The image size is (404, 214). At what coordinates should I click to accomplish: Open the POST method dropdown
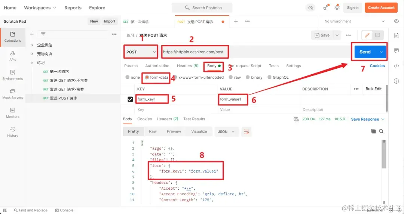[x=141, y=52]
